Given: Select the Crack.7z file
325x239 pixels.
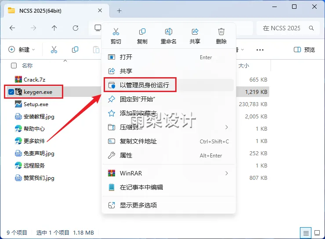Looking at the screenshot, I should (x=34, y=80).
